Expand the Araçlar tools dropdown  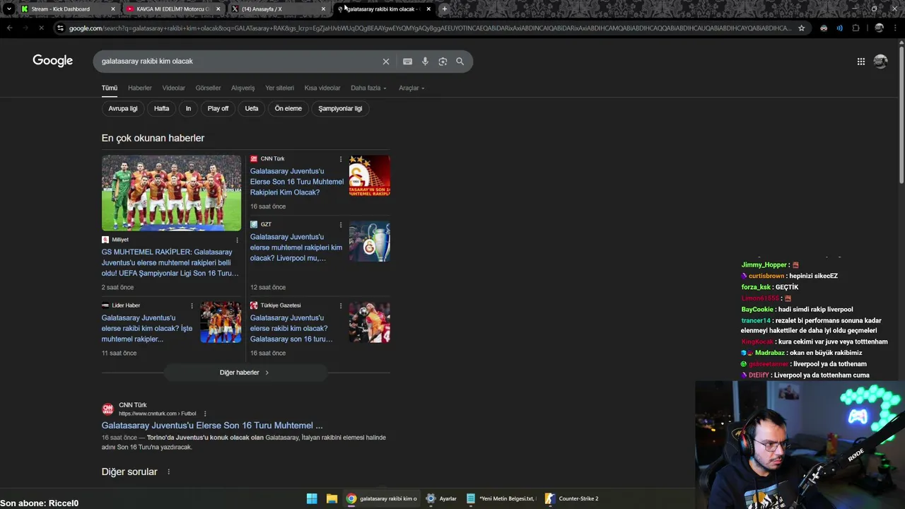click(411, 88)
